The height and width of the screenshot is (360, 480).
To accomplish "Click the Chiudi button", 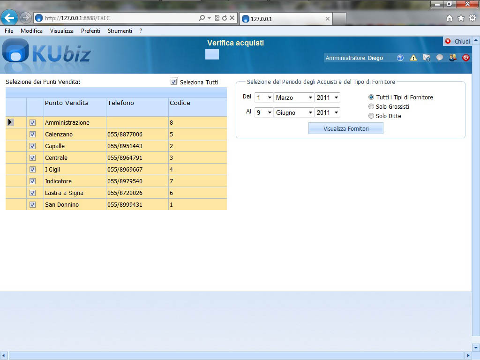I will point(457,42).
